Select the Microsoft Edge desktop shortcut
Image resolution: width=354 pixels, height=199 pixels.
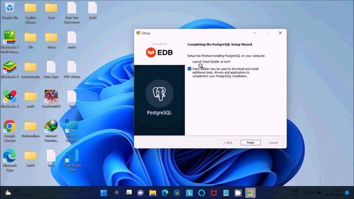pos(10,160)
